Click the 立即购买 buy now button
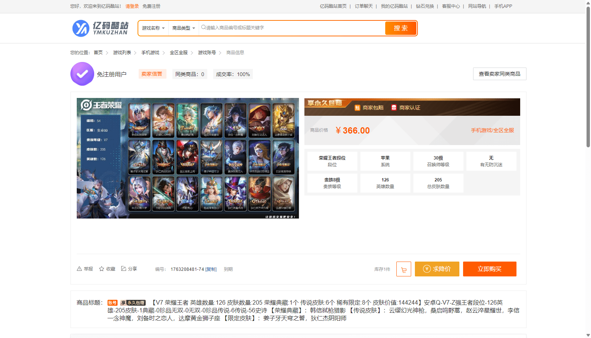Screen dimensions: 591x338 [x=490, y=269]
